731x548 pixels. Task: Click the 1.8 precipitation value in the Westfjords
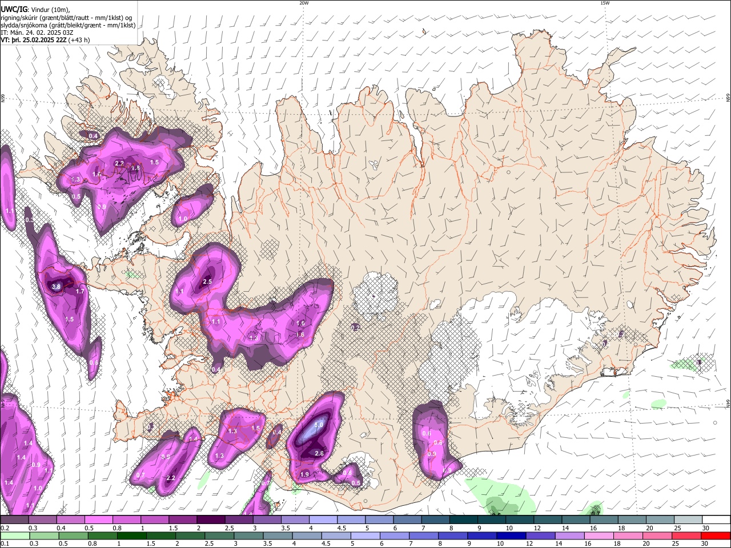pyautogui.click(x=135, y=168)
